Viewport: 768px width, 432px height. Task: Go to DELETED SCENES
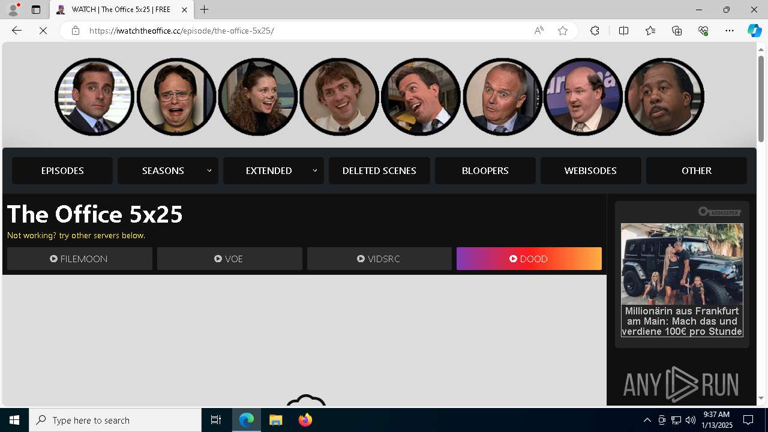point(379,170)
